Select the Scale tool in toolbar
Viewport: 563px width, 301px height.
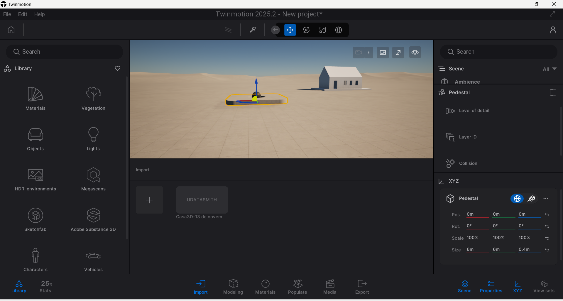(x=322, y=30)
